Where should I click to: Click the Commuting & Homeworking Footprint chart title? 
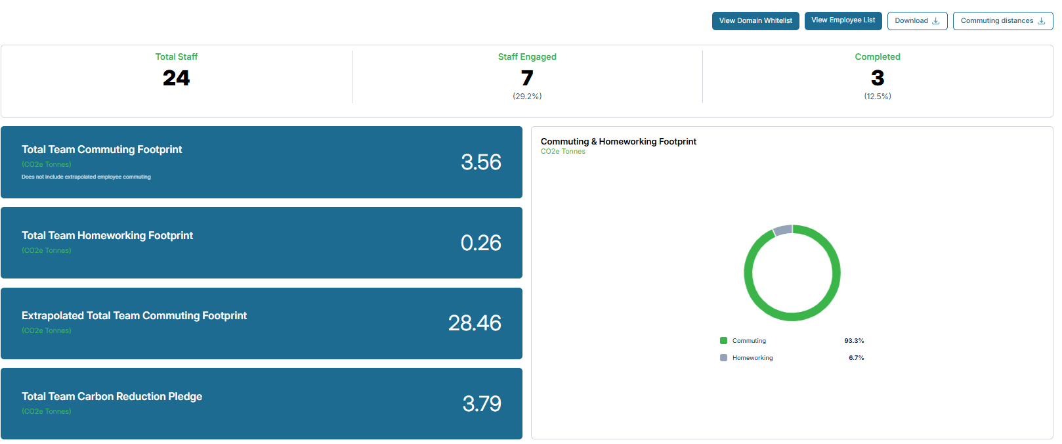(x=618, y=141)
